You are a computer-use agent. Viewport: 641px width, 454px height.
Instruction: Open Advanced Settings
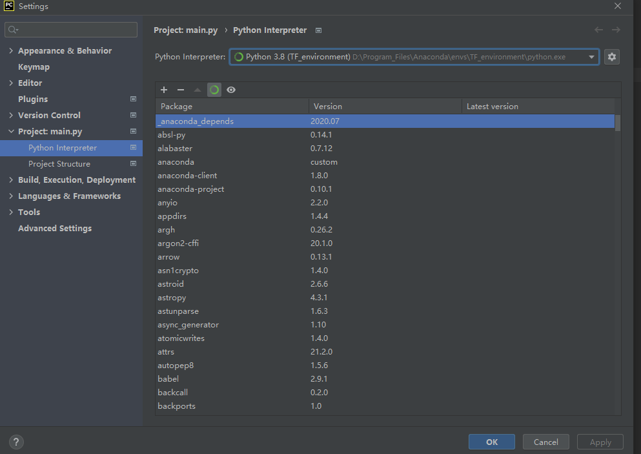tap(55, 229)
